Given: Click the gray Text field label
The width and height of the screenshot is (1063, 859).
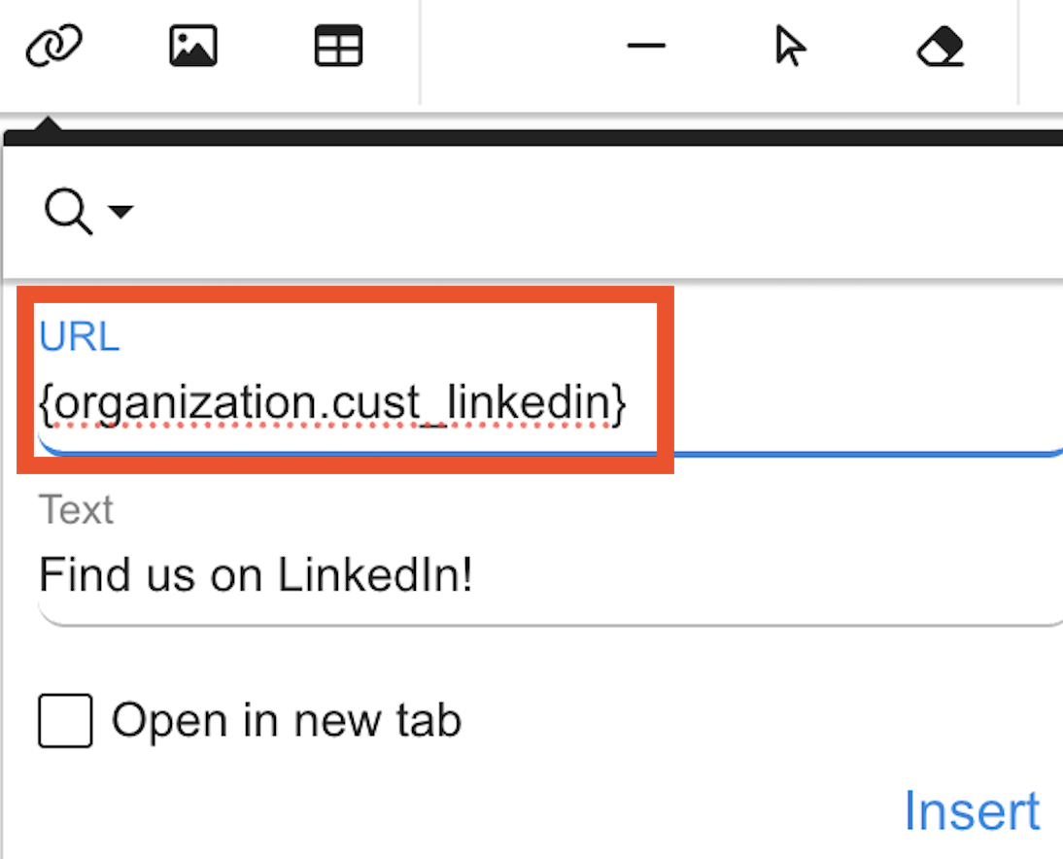Looking at the screenshot, I should coord(76,509).
